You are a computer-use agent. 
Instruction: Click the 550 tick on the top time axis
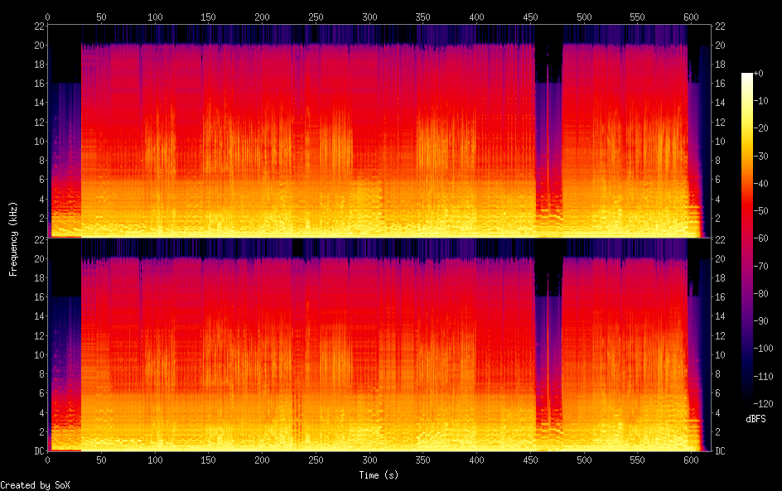638,17
